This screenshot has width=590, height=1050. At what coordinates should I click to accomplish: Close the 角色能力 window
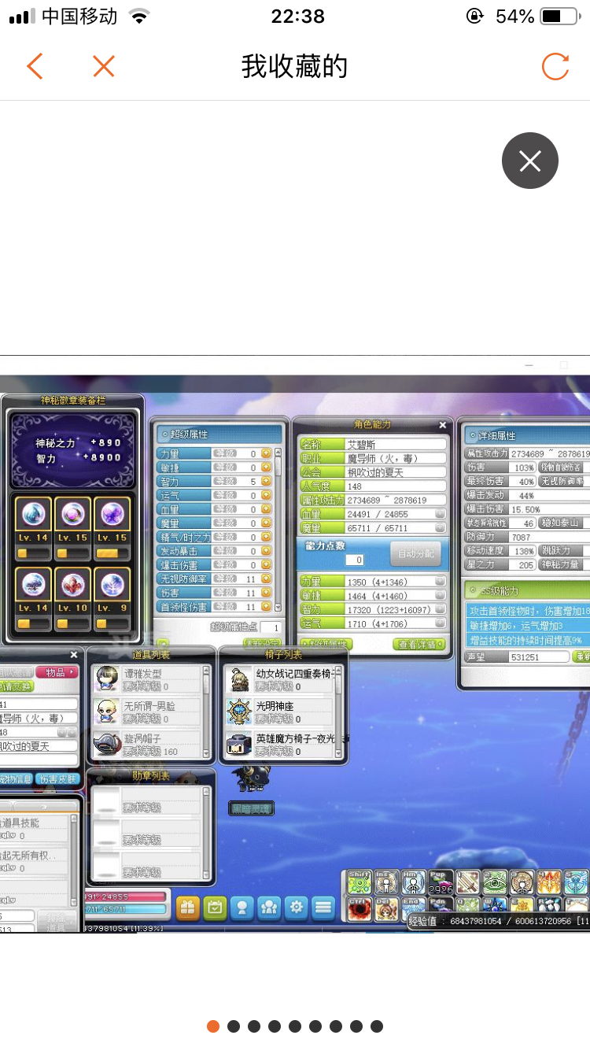pos(442,425)
